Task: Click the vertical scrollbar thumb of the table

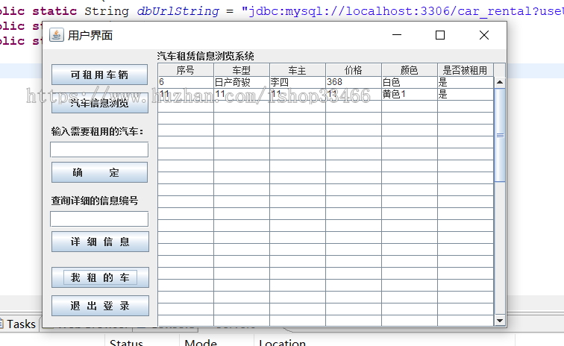Action: click(500, 135)
